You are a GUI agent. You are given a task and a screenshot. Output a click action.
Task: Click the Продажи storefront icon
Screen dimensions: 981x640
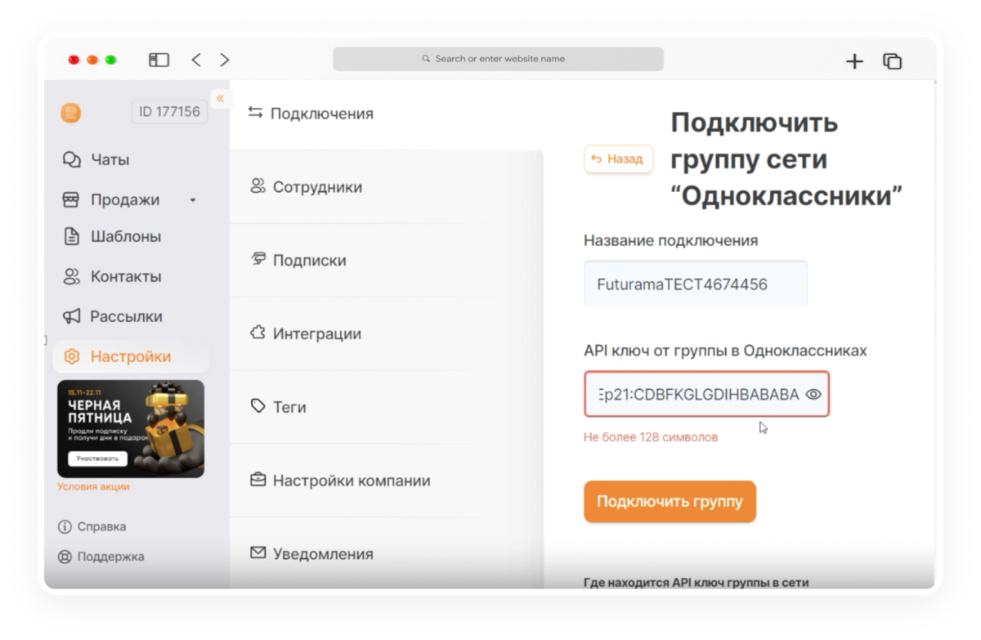coord(71,199)
